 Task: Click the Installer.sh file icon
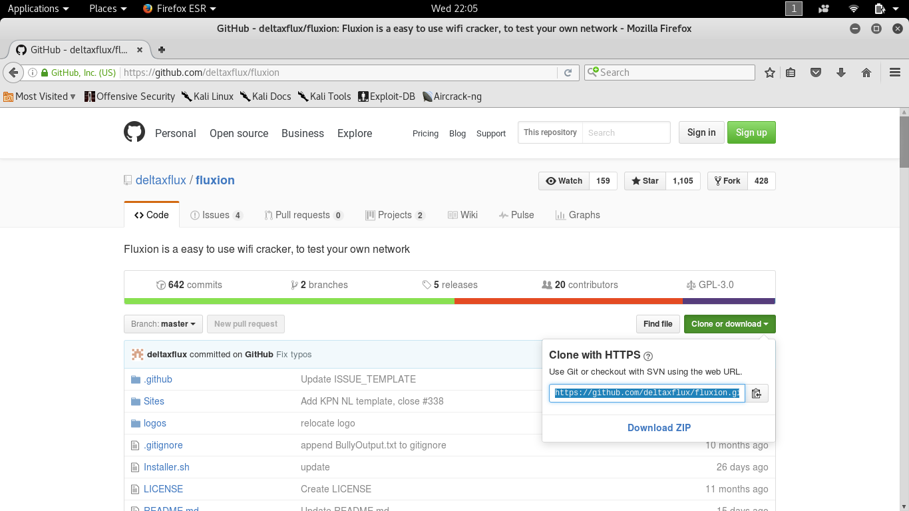pyautogui.click(x=136, y=467)
